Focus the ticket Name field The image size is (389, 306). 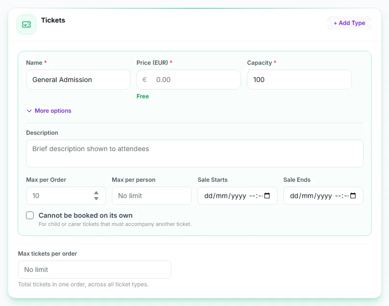coord(78,80)
